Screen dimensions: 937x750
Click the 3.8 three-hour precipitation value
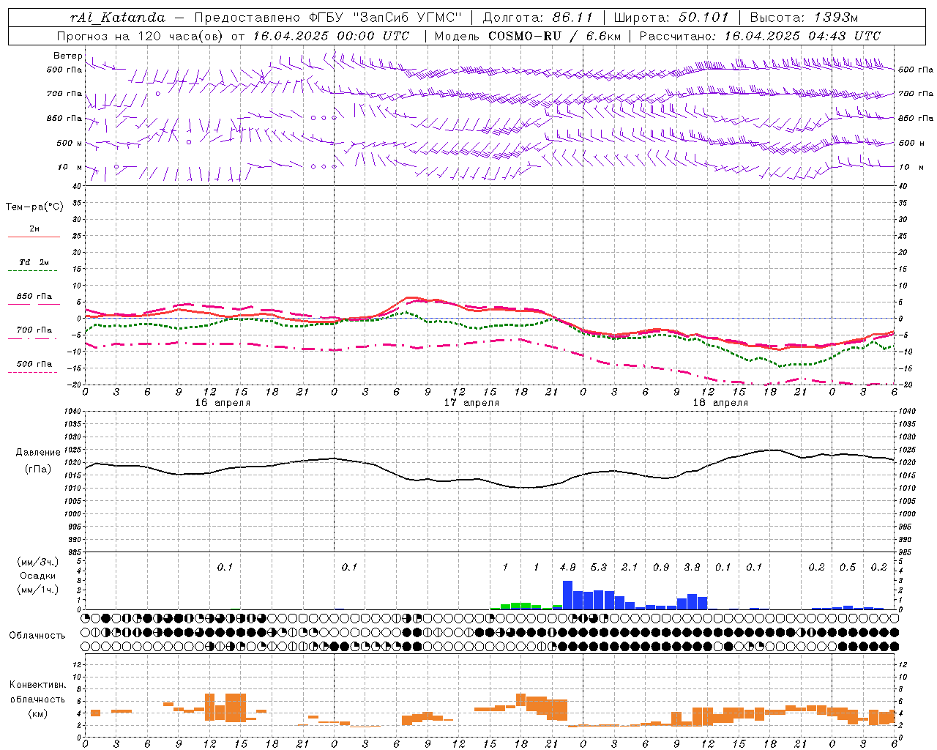tap(692, 568)
